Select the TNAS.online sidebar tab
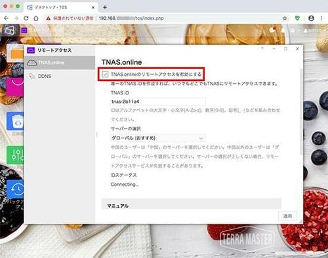The width and height of the screenshot is (328, 258). point(60,63)
